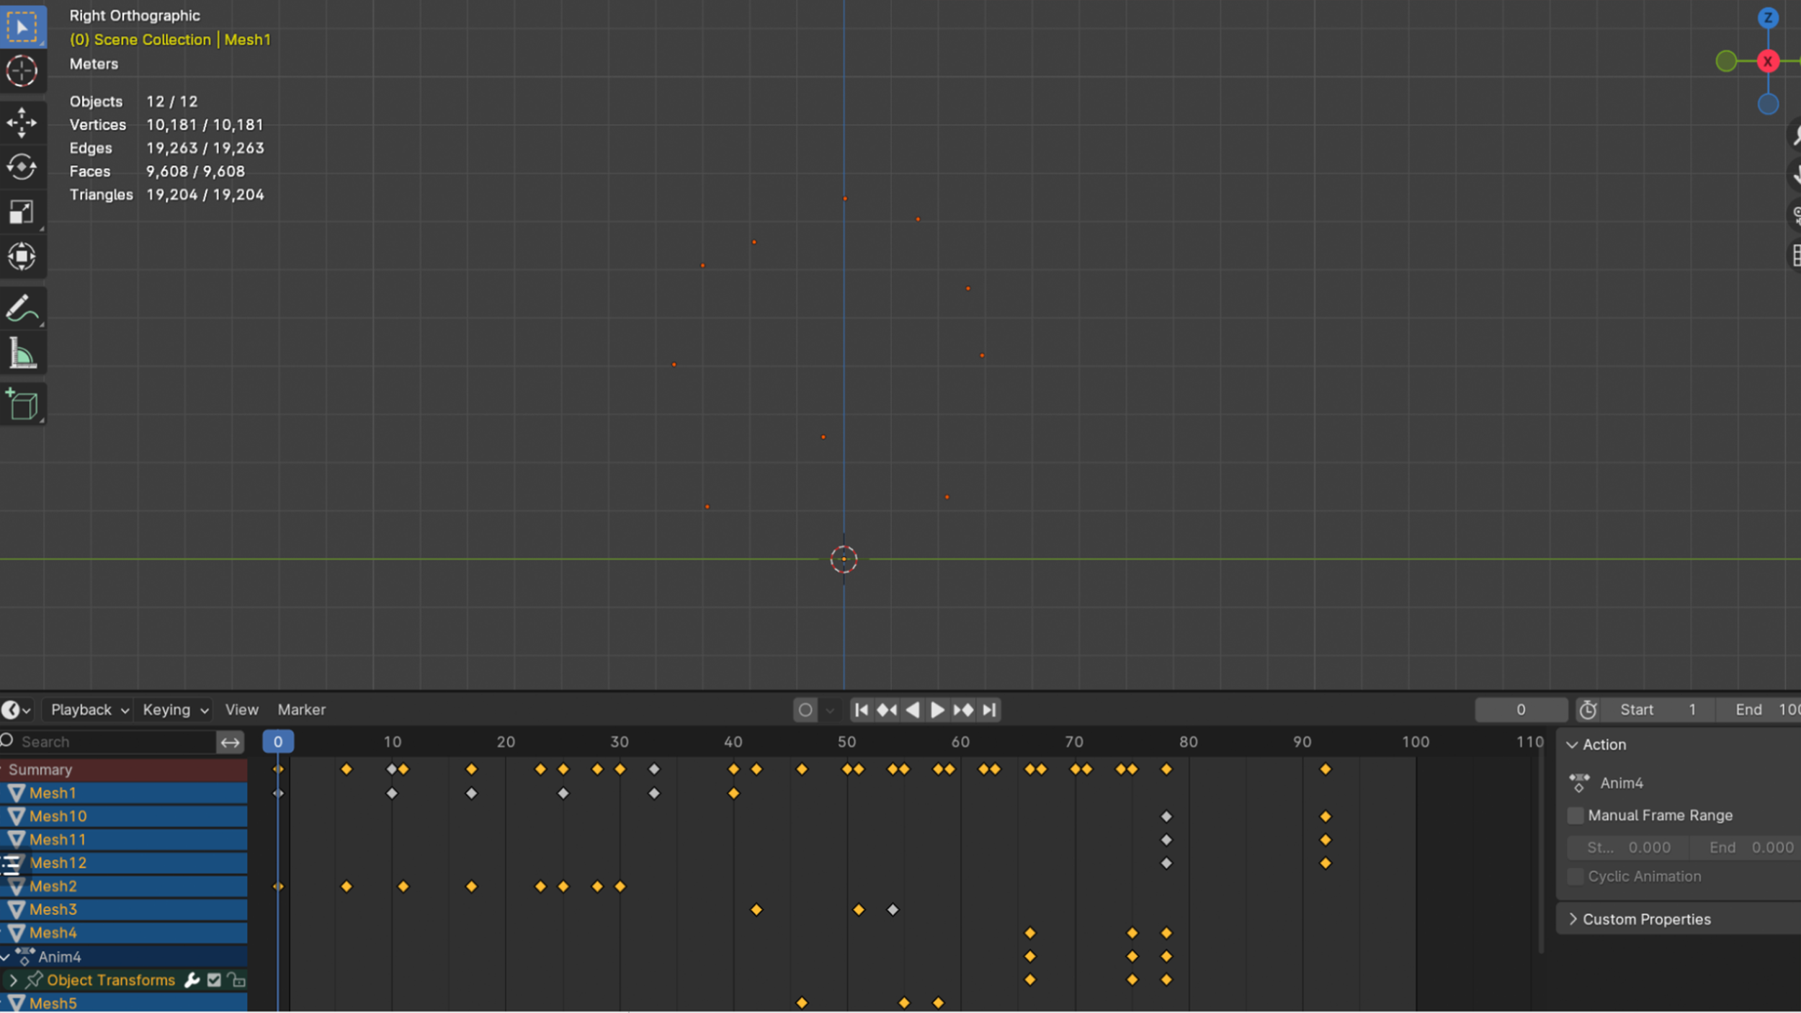This screenshot has width=1801, height=1013.
Task: Pick the Measure tool
Action: (22, 354)
